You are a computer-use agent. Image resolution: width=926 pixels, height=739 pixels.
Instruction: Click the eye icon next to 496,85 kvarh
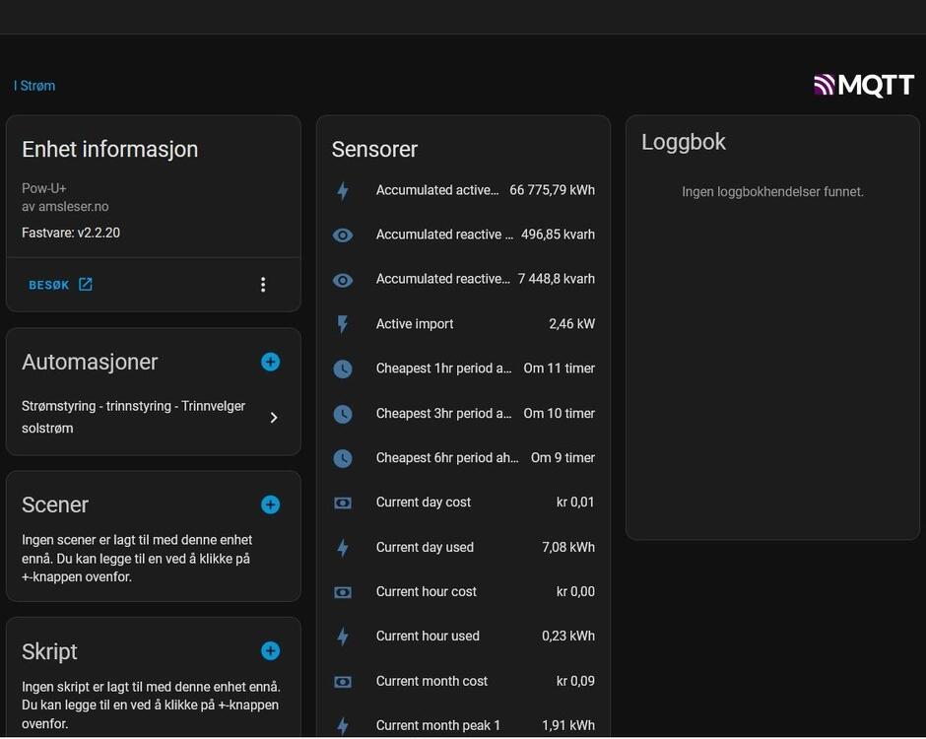[x=343, y=235]
